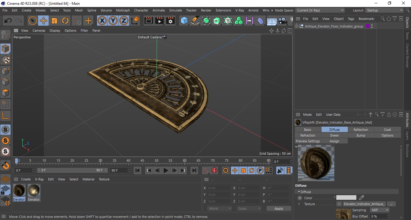Click Record Active Objects button
The height and width of the screenshot is (220, 411).
(206, 170)
